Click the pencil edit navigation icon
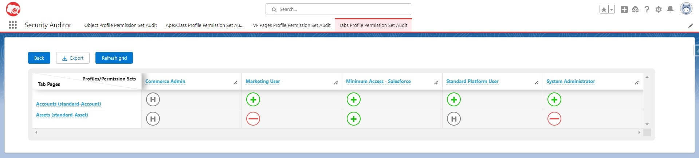699x158 pixels. [x=690, y=26]
